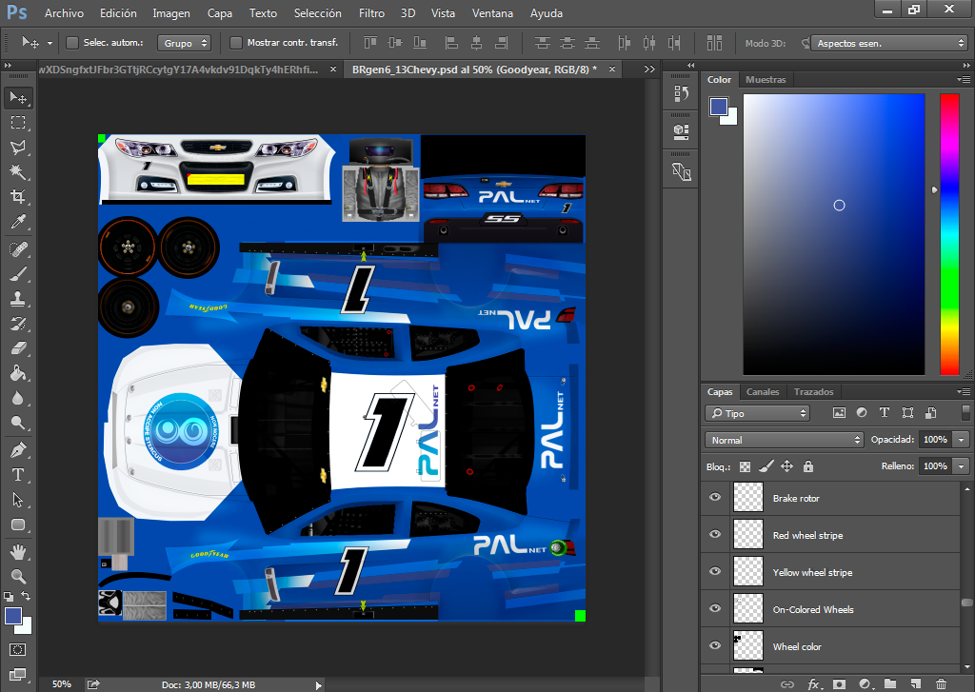Select the Magic Wand tool
The image size is (975, 692).
pyautogui.click(x=18, y=171)
